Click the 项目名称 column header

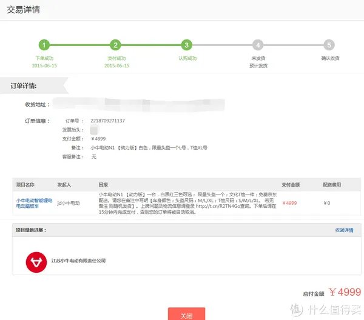point(25,185)
